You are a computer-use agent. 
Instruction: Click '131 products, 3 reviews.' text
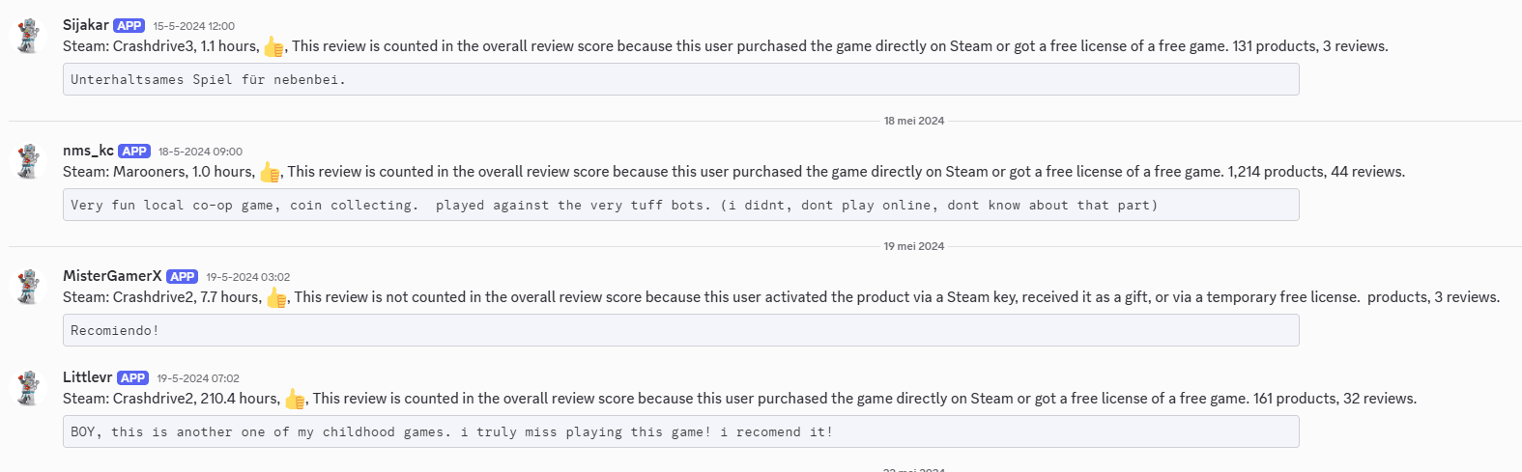click(x=1310, y=46)
